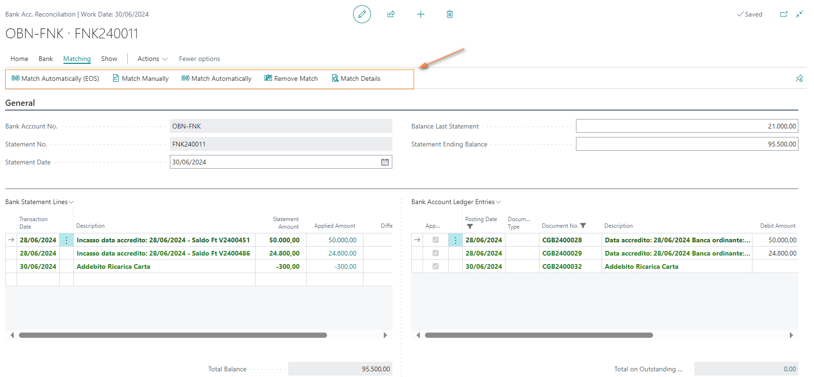Screen dimensions: 814x377
Task: Click the Document No. filter icon
Action: [x=583, y=226]
